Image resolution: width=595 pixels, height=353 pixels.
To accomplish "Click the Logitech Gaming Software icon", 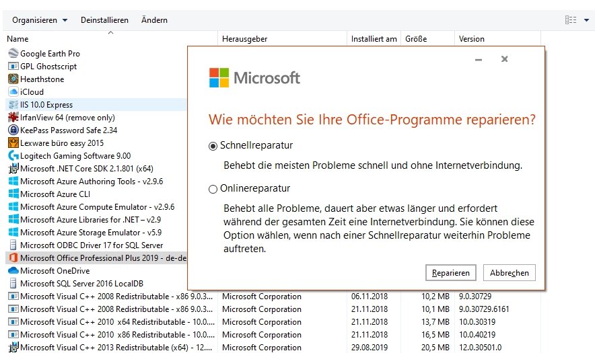I will tap(13, 155).
